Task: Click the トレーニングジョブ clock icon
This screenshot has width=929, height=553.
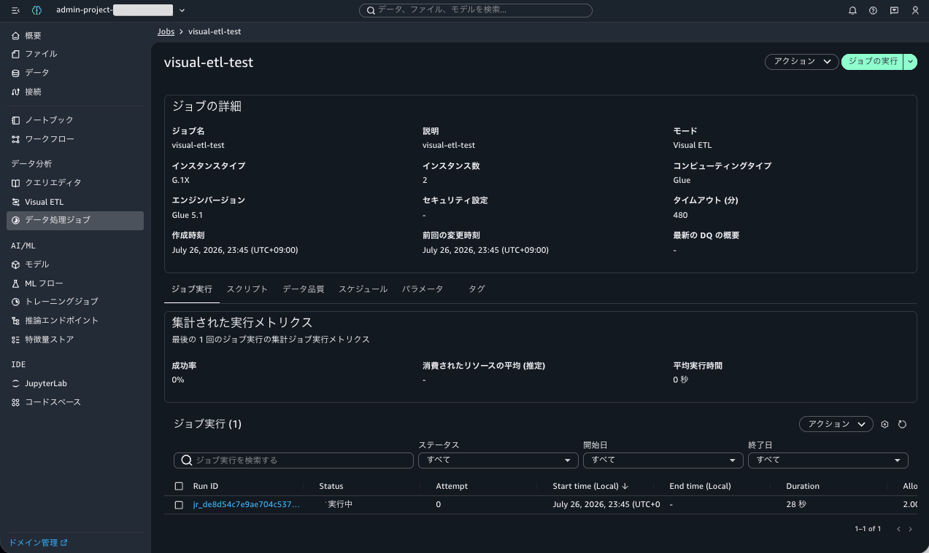Action: [16, 302]
